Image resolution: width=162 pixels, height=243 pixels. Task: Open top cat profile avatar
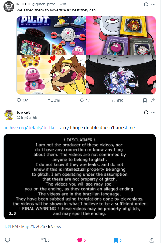click(x=9, y=115)
